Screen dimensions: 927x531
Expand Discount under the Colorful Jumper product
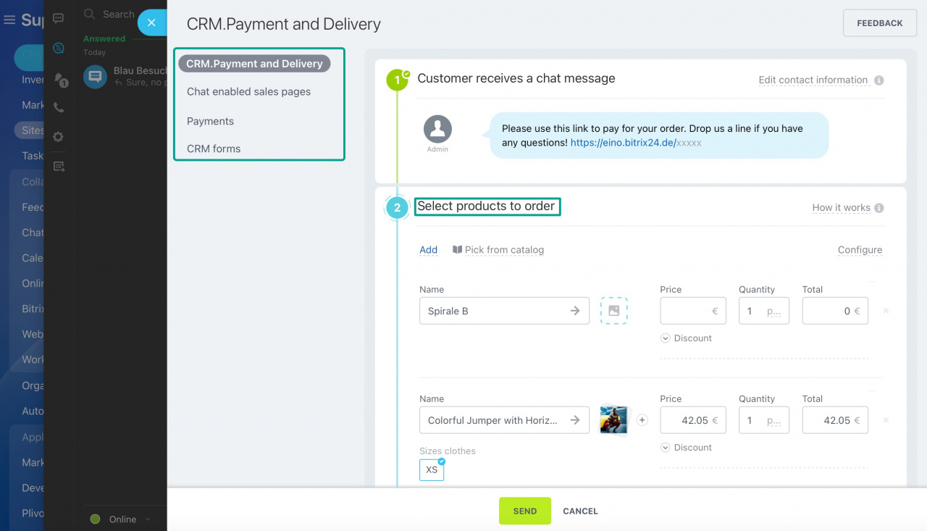[x=687, y=447]
